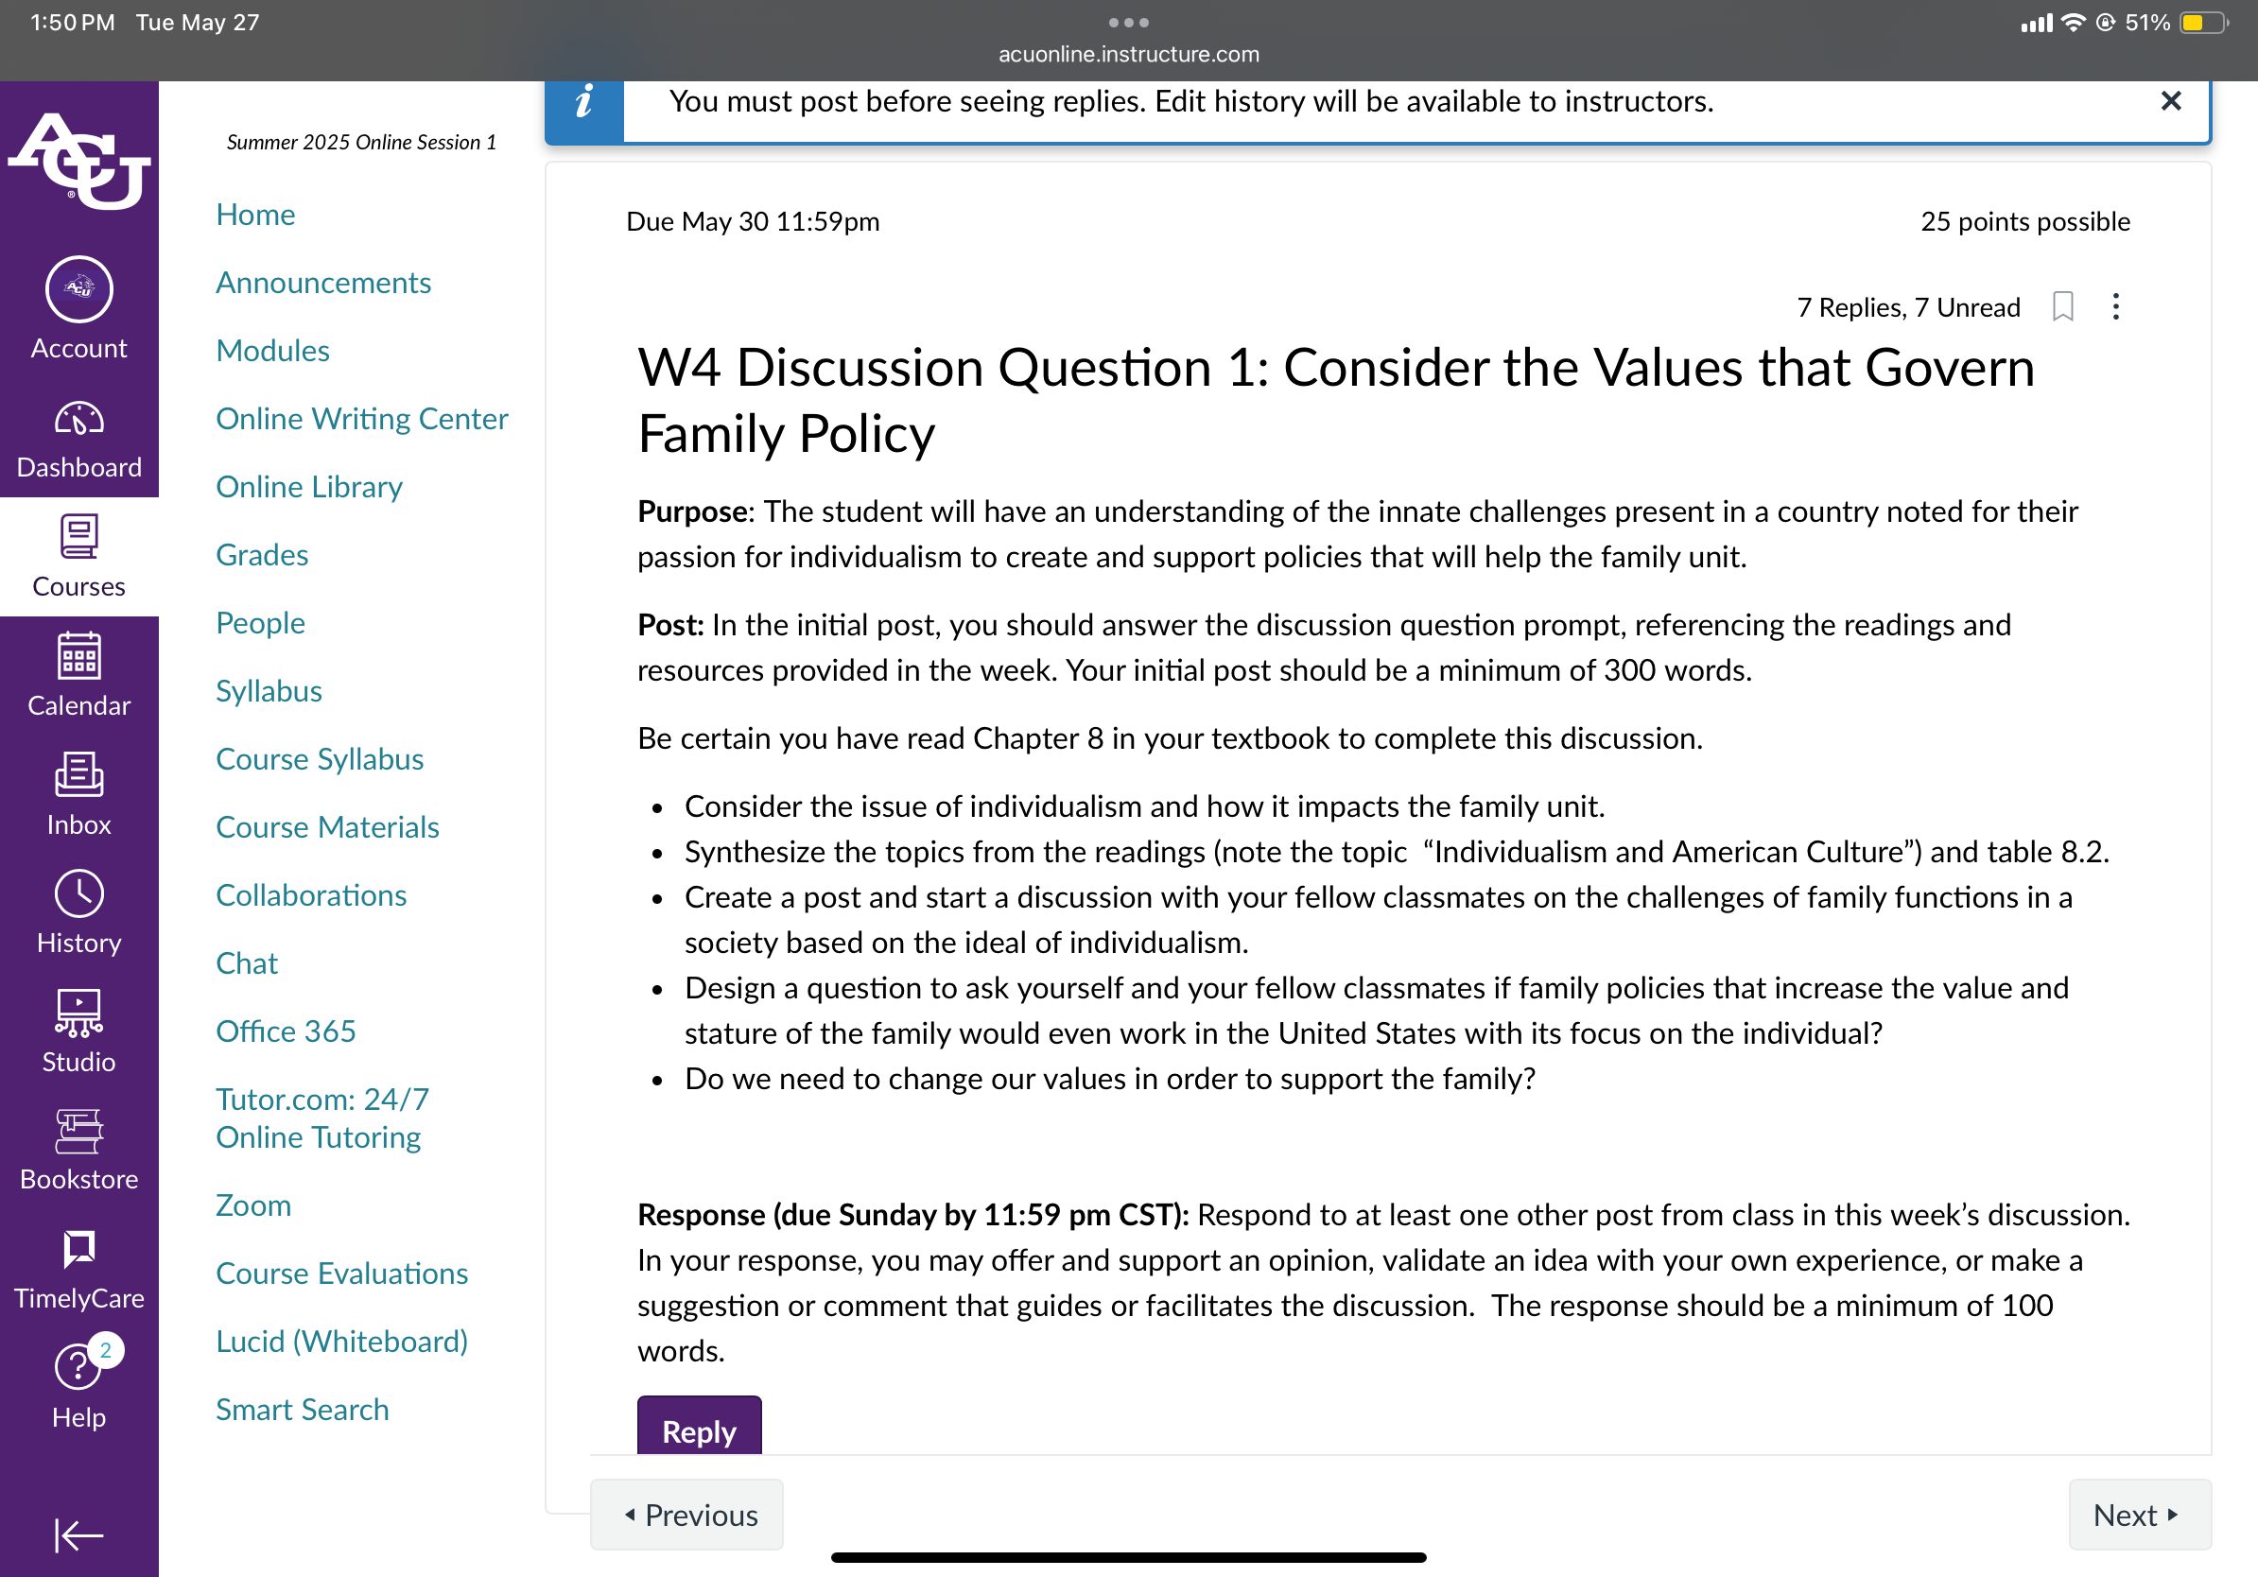Screen dimensions: 2258x1577
Task: Open the Account avatar icon
Action: tap(78, 289)
